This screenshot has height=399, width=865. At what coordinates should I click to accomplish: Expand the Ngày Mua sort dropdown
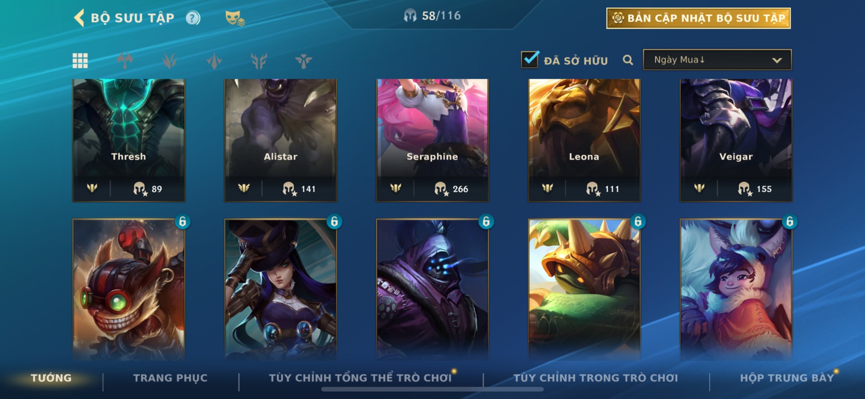(717, 60)
